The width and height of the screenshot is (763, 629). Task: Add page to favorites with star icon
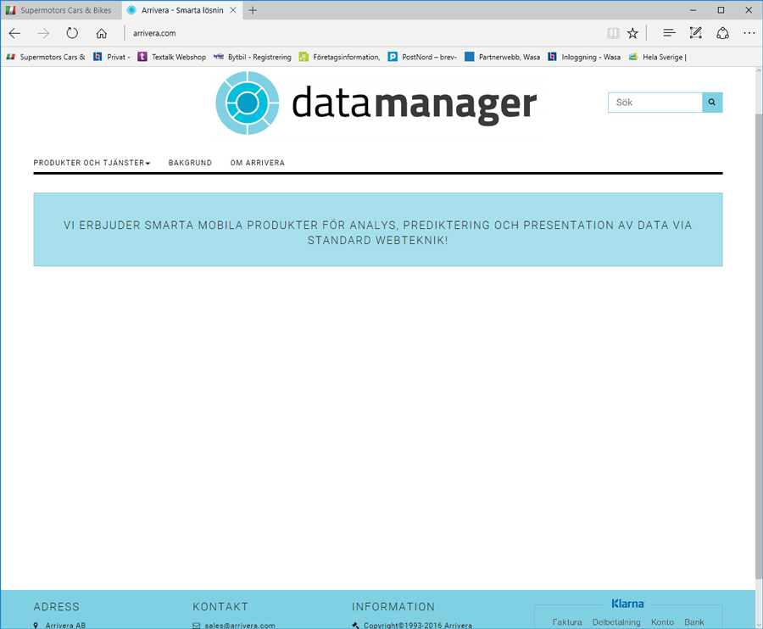pos(632,33)
